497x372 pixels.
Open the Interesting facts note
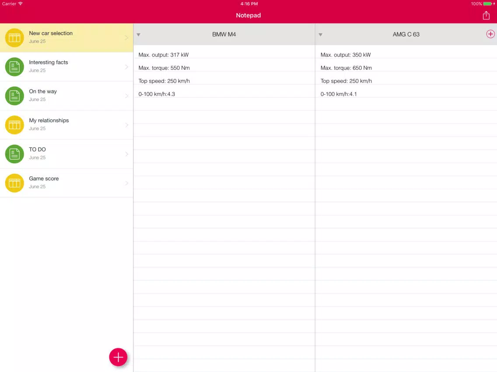tap(66, 67)
